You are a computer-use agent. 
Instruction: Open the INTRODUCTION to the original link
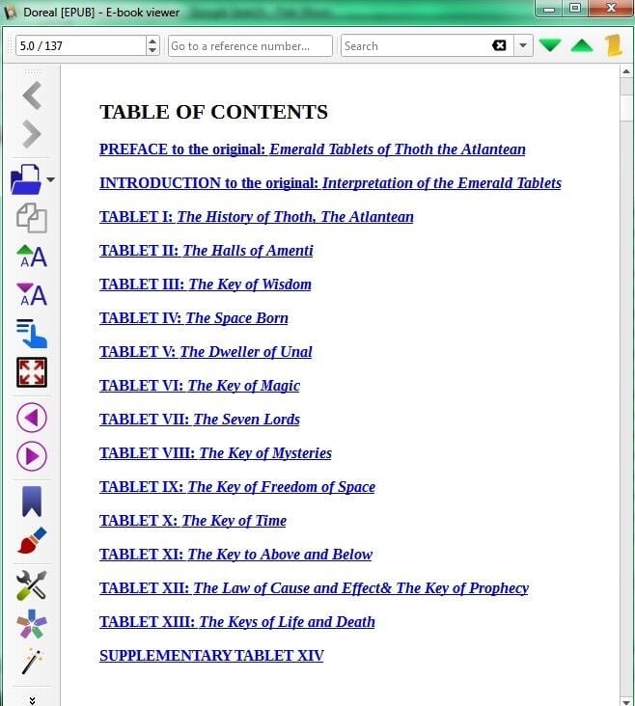click(x=330, y=183)
